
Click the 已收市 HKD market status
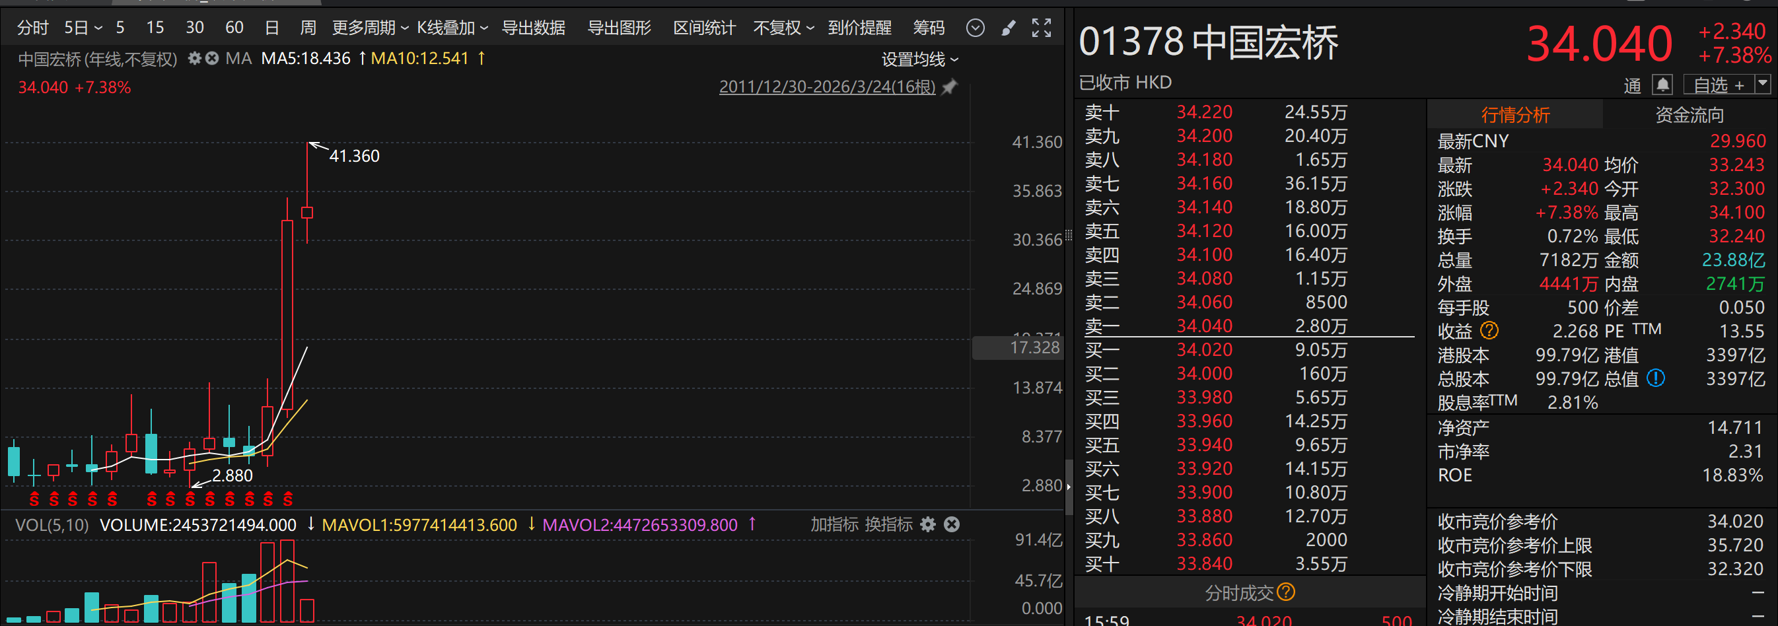click(x=1125, y=83)
